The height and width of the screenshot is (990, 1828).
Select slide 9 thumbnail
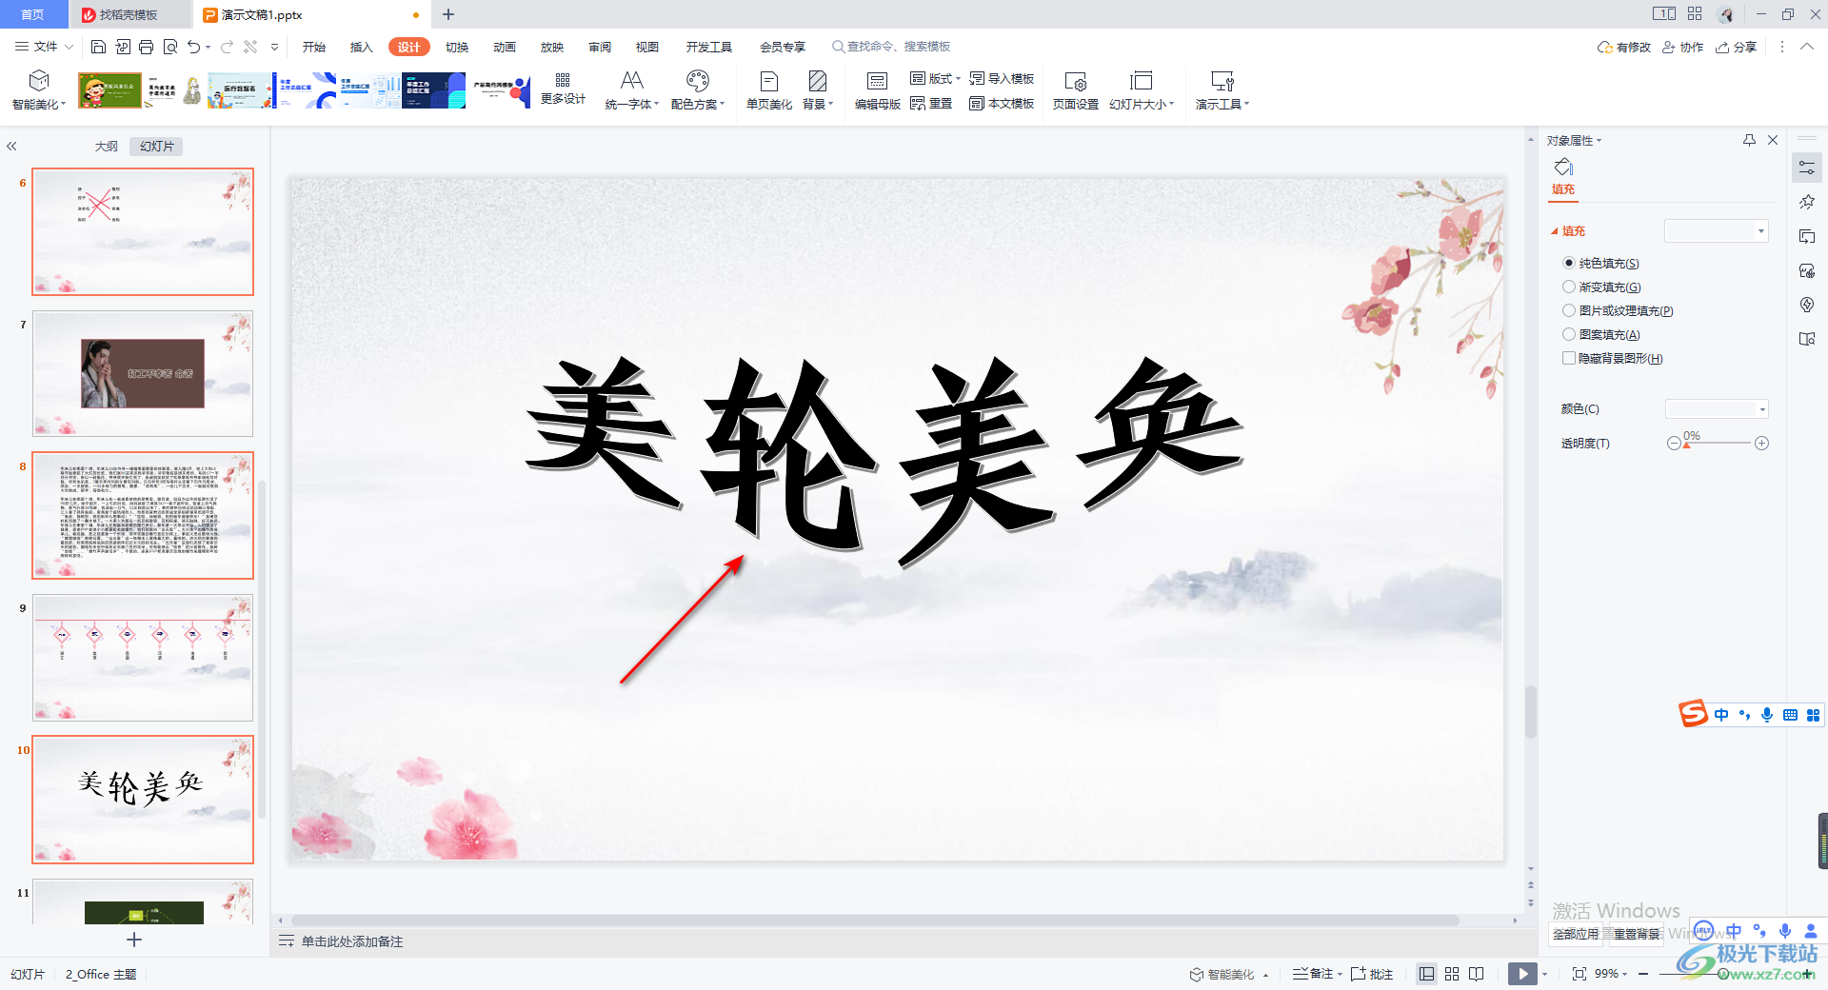pos(143,658)
